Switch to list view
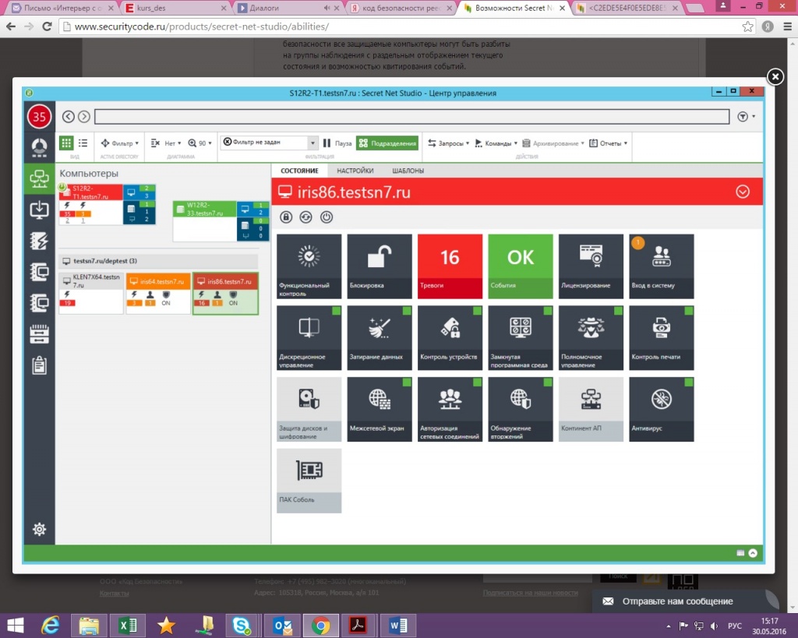The height and width of the screenshot is (638, 798). pyautogui.click(x=83, y=143)
